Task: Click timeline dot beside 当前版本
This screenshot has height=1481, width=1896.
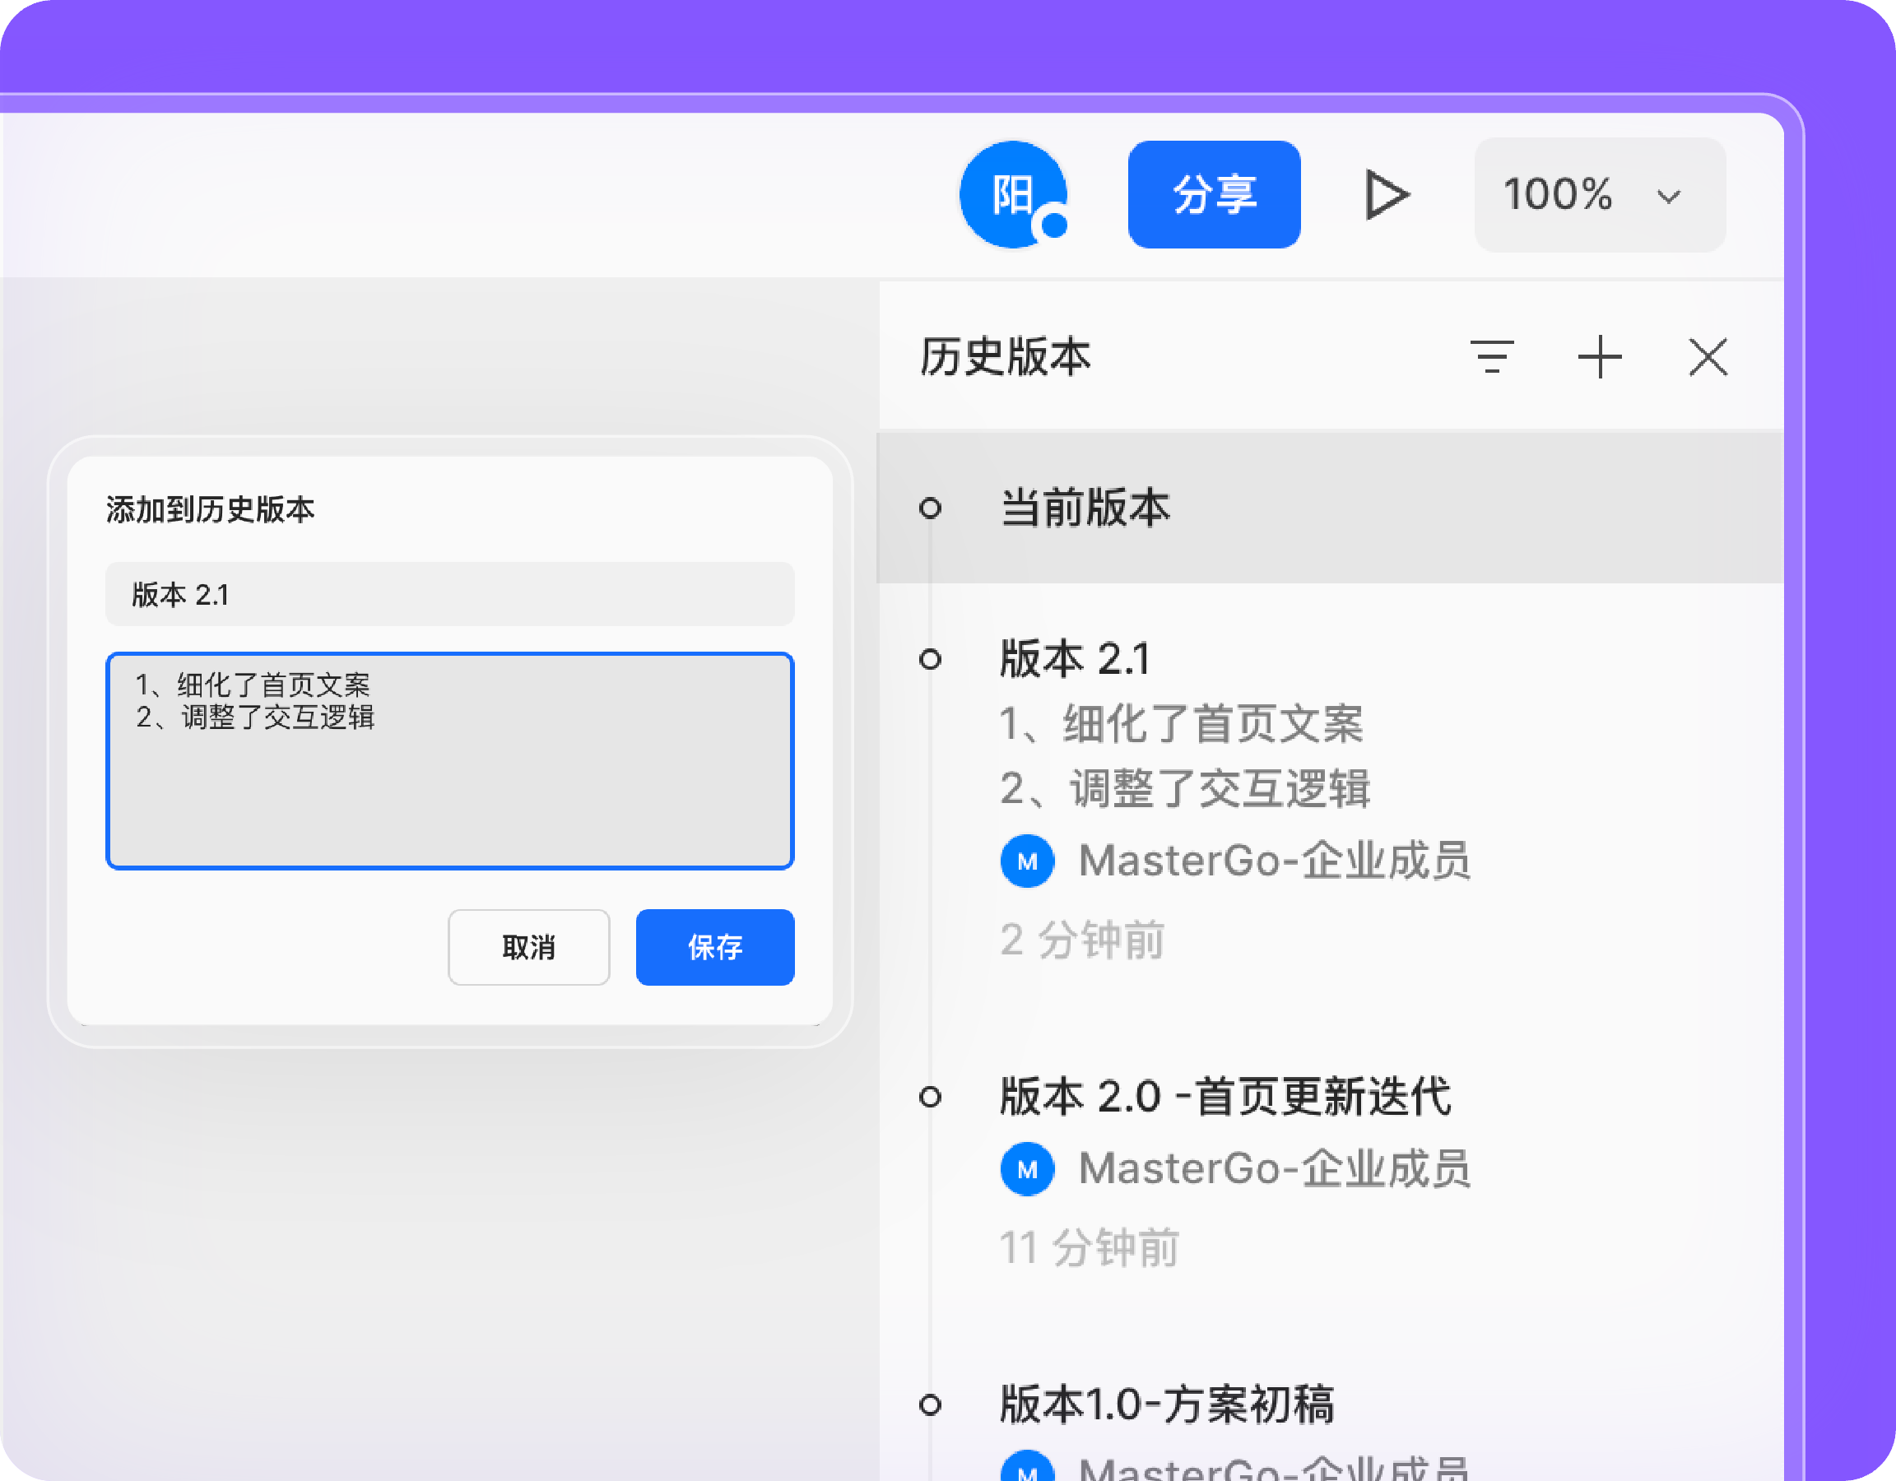Action: [x=930, y=508]
